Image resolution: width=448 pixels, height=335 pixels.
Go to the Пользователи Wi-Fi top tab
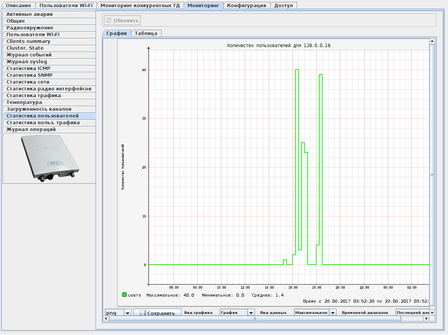click(66, 6)
